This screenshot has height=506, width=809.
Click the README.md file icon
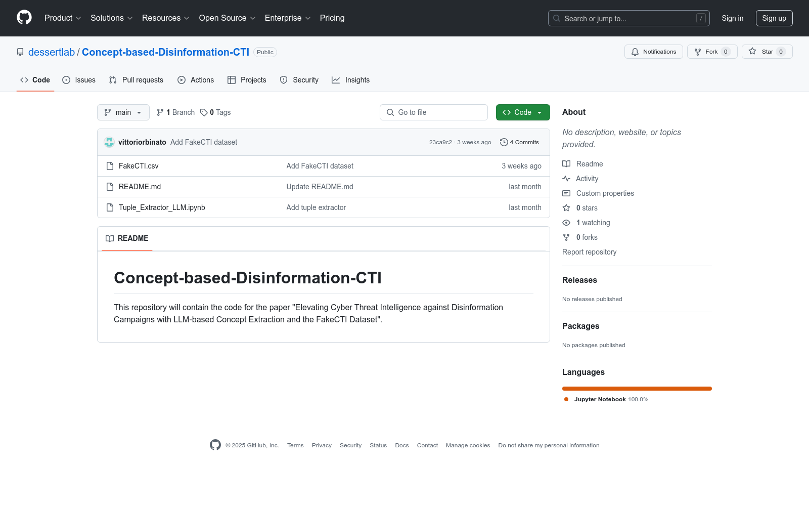pyautogui.click(x=110, y=187)
